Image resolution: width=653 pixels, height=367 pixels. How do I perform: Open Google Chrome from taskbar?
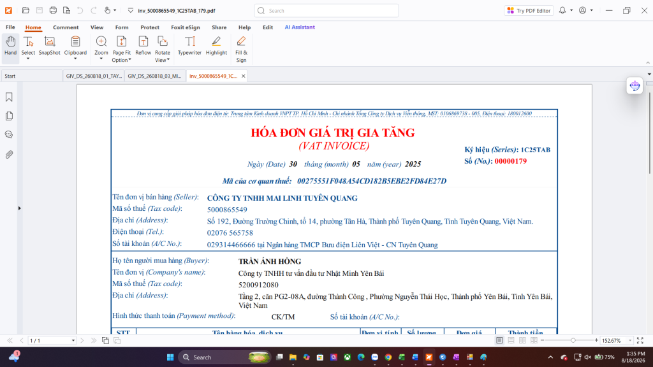pyautogui.click(x=388, y=357)
